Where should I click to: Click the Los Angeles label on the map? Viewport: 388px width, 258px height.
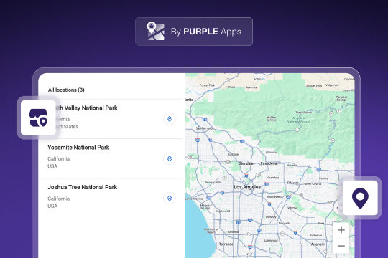click(x=247, y=187)
